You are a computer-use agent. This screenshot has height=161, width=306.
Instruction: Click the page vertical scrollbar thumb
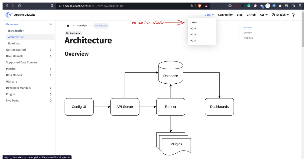pyautogui.click(x=302, y=30)
